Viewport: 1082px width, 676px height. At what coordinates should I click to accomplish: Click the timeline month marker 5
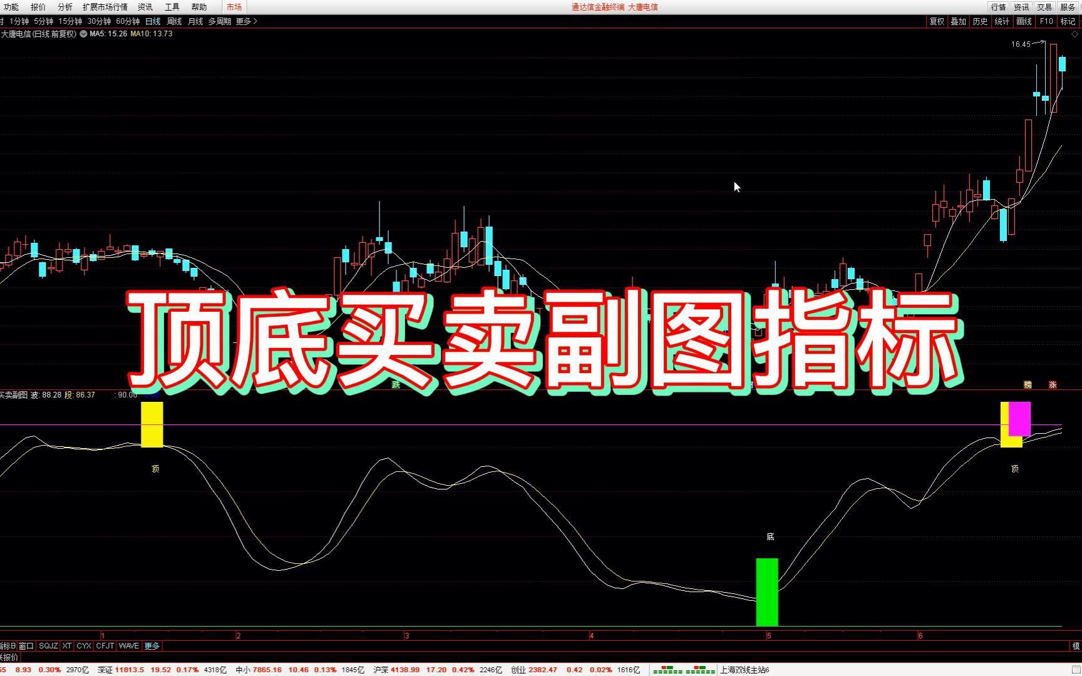pyautogui.click(x=769, y=635)
